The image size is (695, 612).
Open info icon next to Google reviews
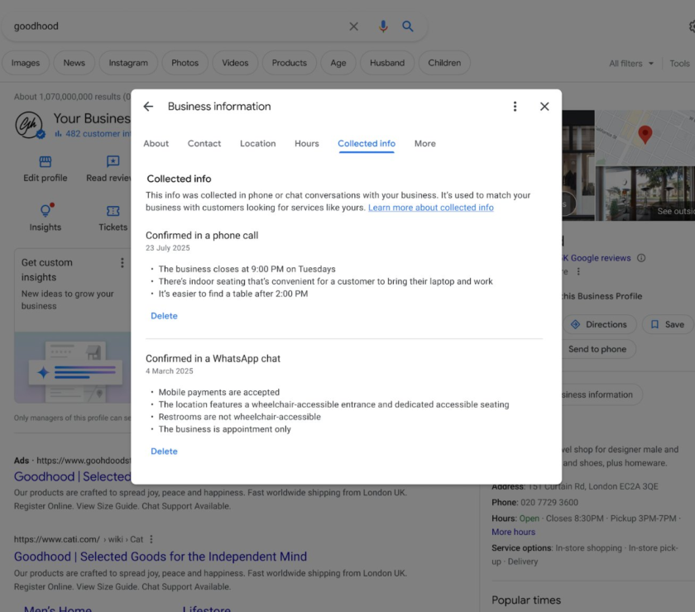[x=641, y=258]
